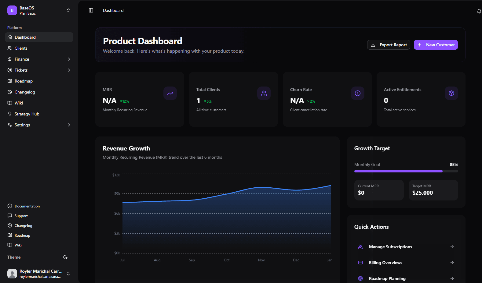
Task: Click the BaseOS logo avatar
Action: 12,10
